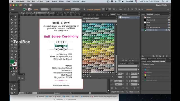Viewport: 180px width, 101px height.
Task: Set toolbox color mode to None
Action: click(x=16, y=68)
